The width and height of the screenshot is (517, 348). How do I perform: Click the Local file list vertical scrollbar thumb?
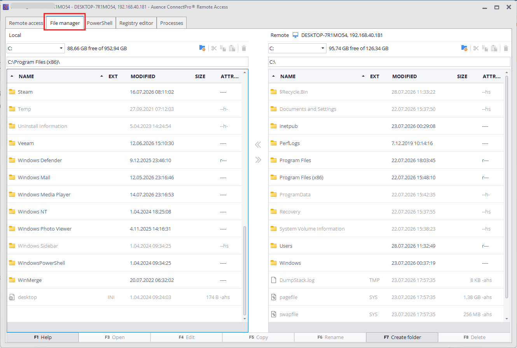[x=245, y=271]
